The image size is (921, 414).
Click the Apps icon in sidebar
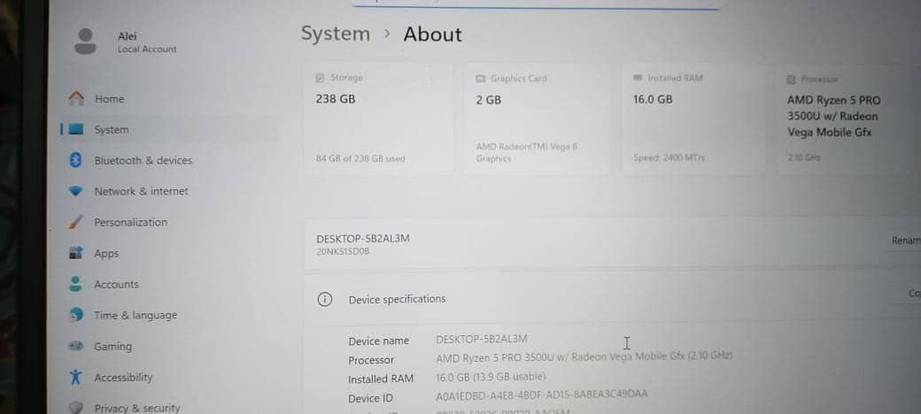click(76, 254)
